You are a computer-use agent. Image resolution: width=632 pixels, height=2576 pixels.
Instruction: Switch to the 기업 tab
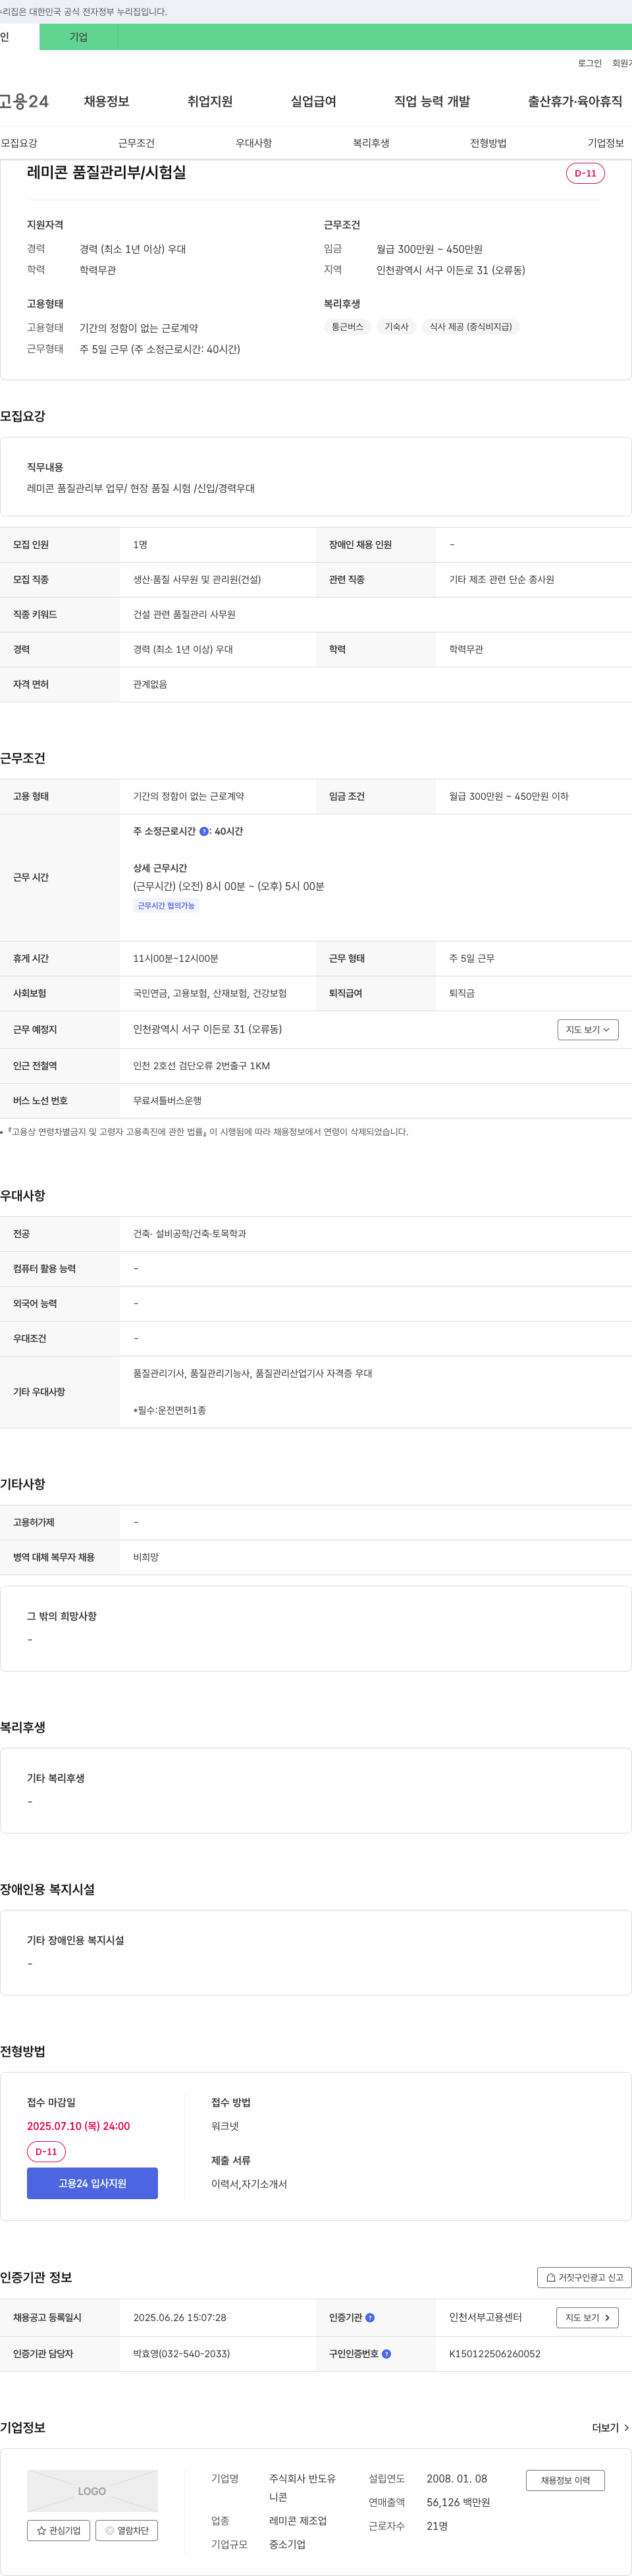coord(79,37)
